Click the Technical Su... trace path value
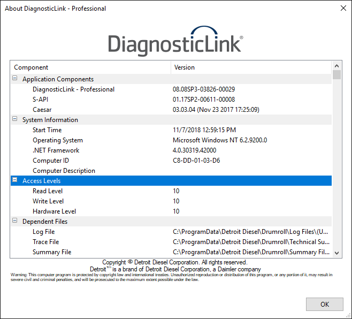Screen dimensions: 352x319 (251, 242)
